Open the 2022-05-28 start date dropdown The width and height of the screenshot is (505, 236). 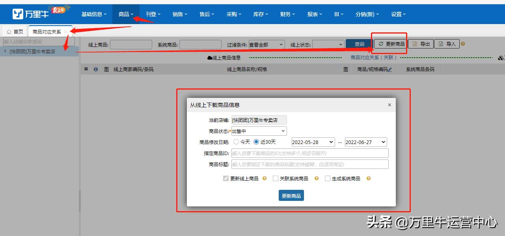(x=313, y=142)
